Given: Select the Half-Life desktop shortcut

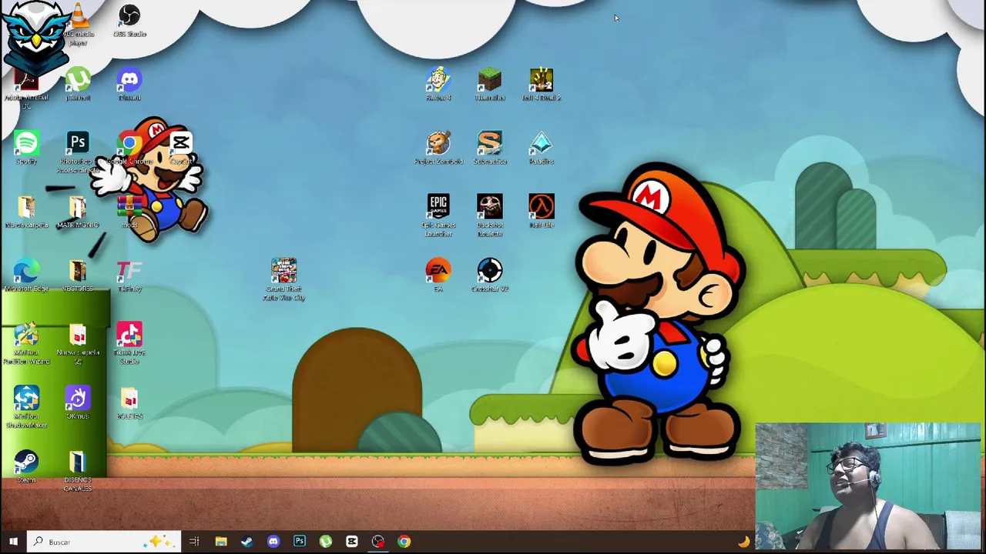Looking at the screenshot, I should [x=542, y=208].
